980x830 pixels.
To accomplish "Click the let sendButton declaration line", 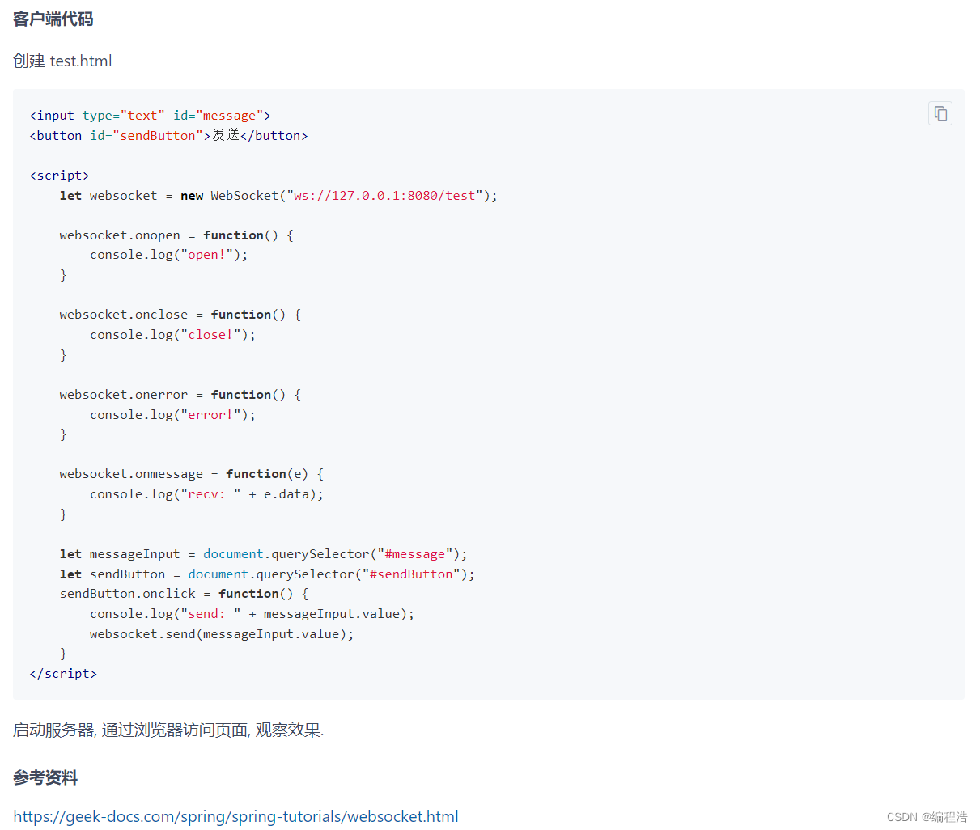I will click(x=267, y=574).
